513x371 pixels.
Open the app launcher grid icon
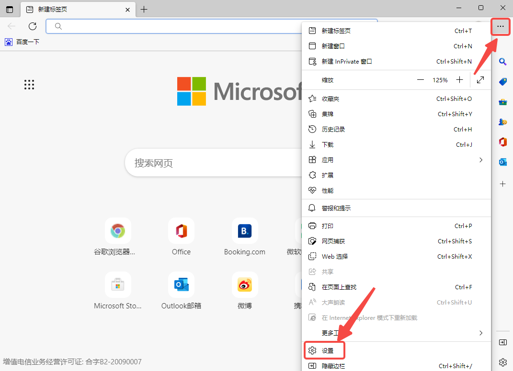pos(29,85)
